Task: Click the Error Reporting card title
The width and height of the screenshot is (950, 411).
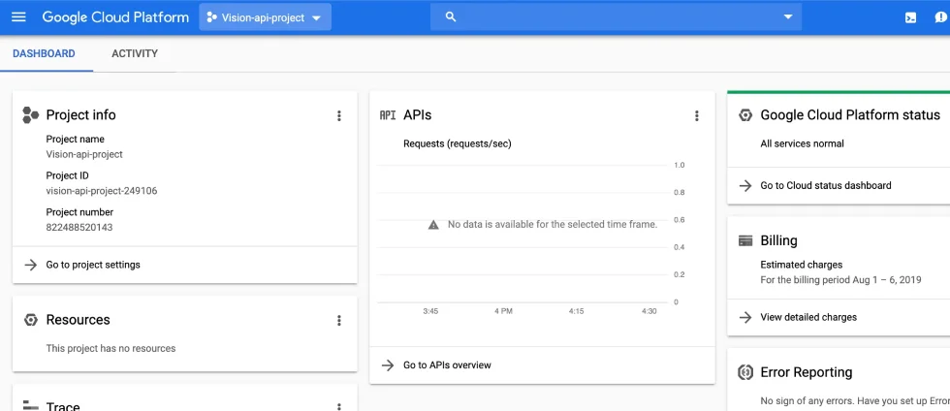Action: 807,372
